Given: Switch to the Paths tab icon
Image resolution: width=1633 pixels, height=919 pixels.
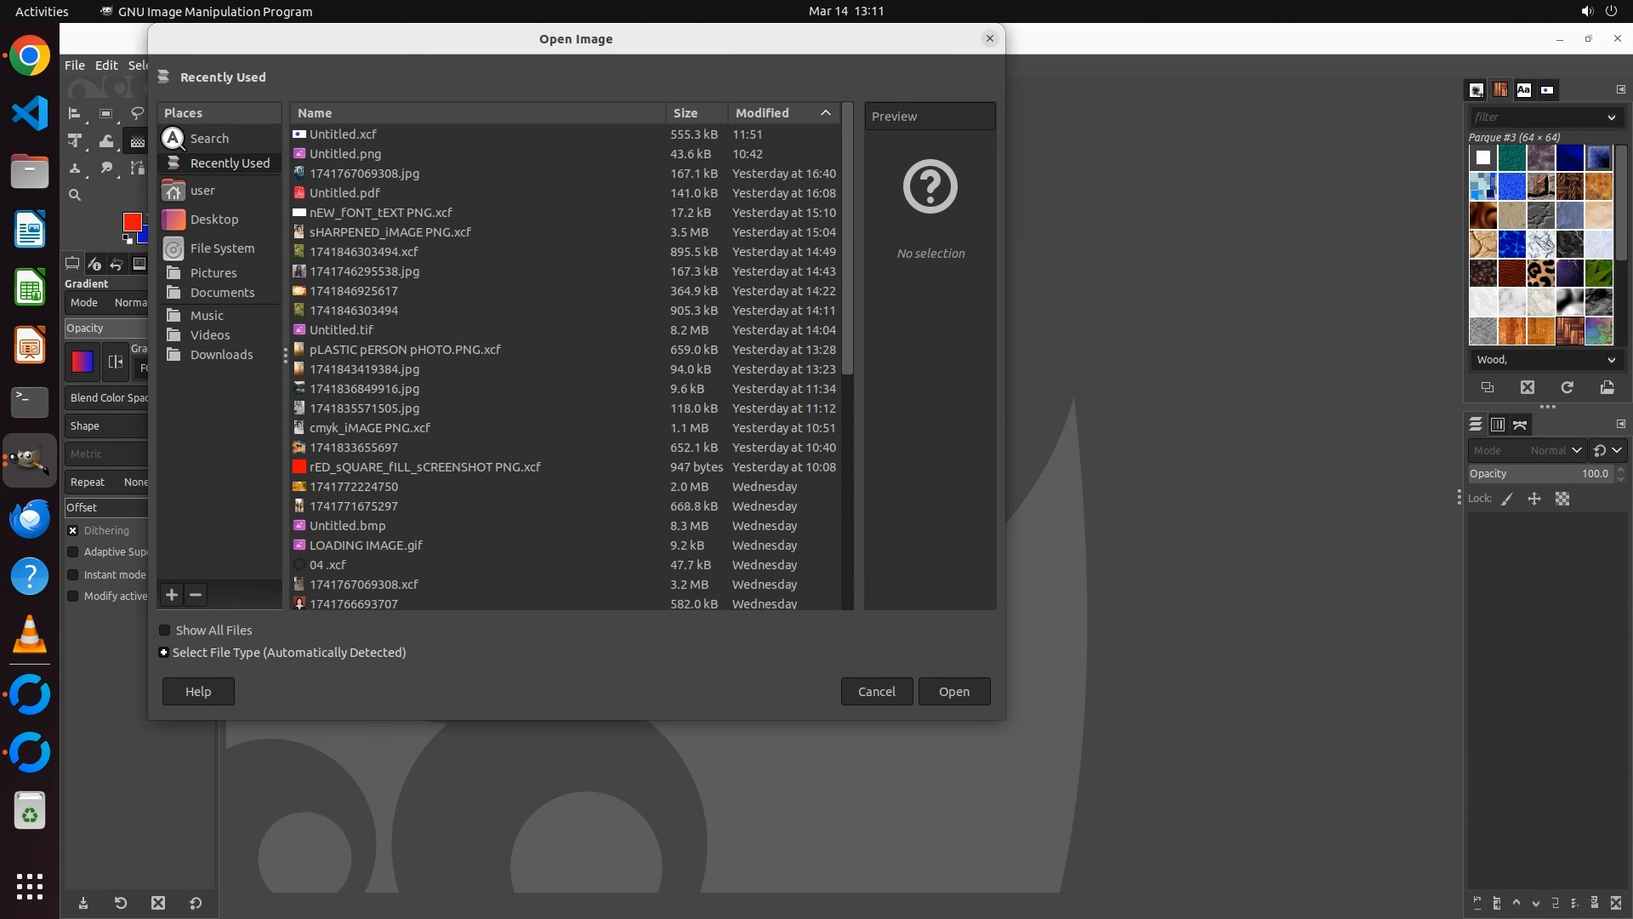Looking at the screenshot, I should [1520, 425].
